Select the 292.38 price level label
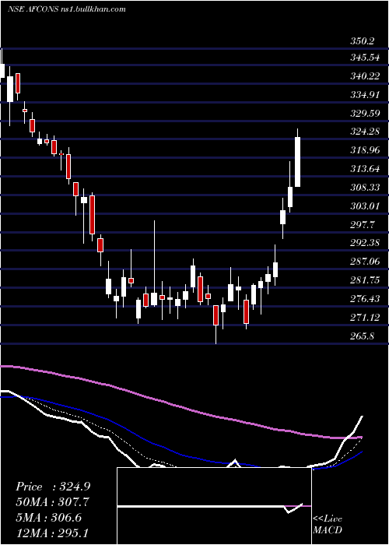Screen dimensions: 389x545 coord(365,242)
